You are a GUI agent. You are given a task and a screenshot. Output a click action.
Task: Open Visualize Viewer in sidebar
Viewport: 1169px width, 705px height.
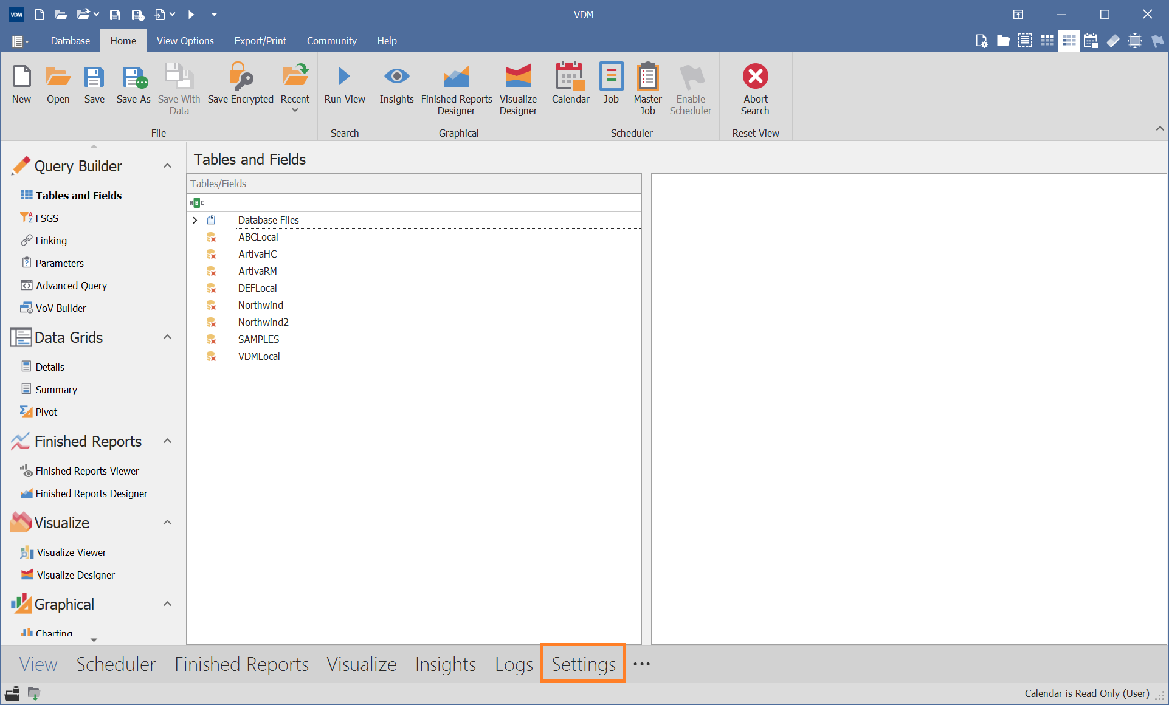point(71,552)
